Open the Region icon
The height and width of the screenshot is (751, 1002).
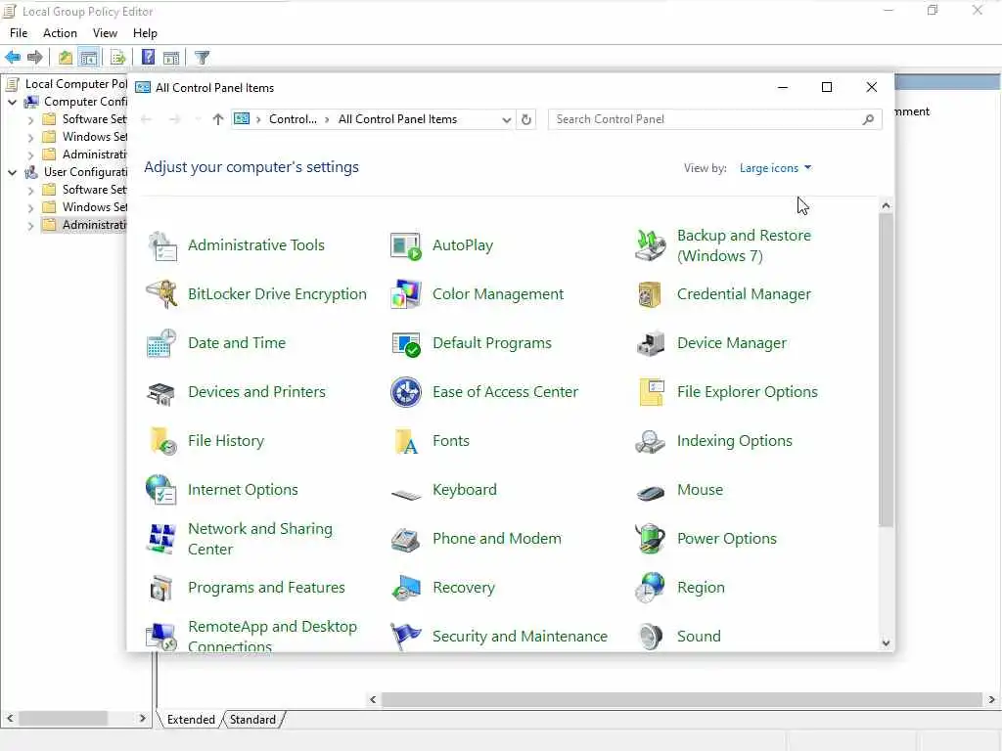coord(651,588)
